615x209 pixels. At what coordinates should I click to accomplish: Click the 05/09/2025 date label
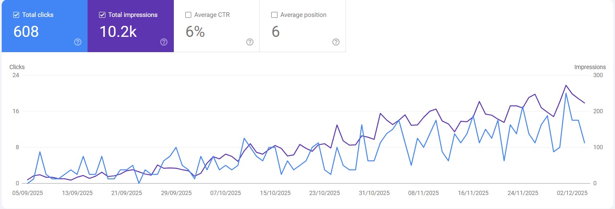click(x=28, y=193)
